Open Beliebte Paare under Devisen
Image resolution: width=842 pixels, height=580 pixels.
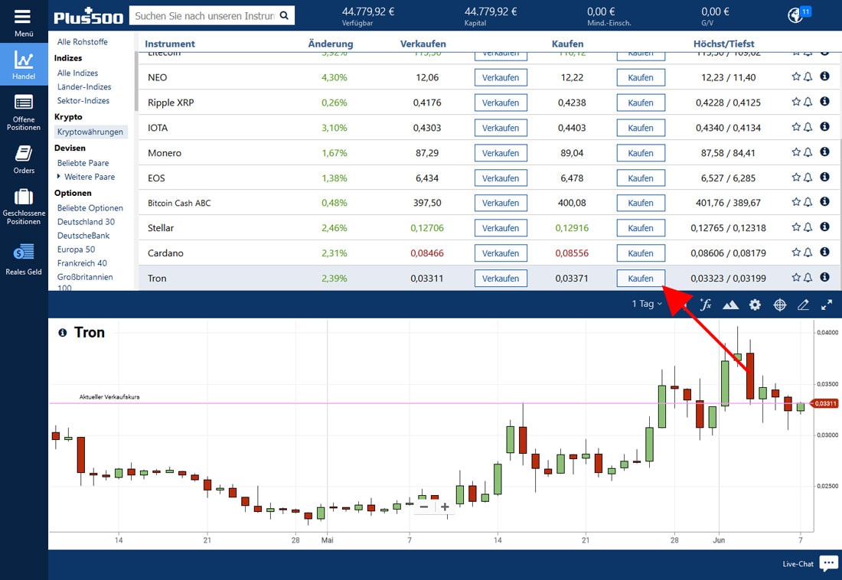(x=83, y=163)
